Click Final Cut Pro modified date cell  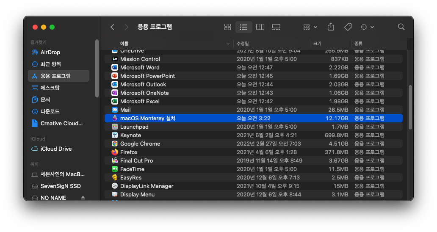coord(269,161)
